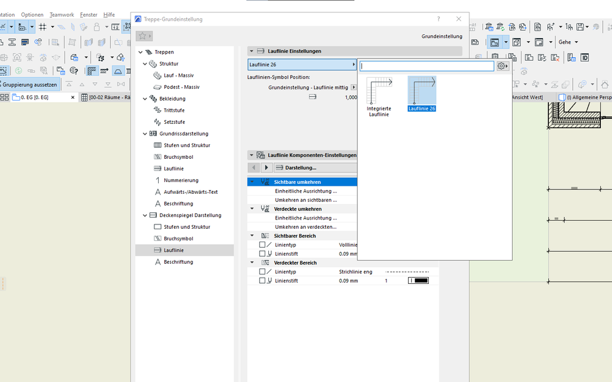Go to next settings page arrow
The height and width of the screenshot is (382, 612).
(266, 167)
